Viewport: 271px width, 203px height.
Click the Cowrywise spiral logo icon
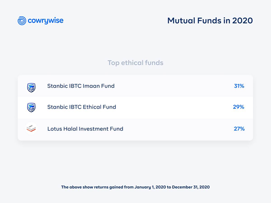(22, 21)
